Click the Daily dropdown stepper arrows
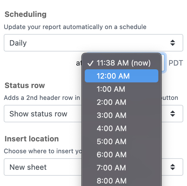The height and width of the screenshot is (186, 187). pos(173,43)
